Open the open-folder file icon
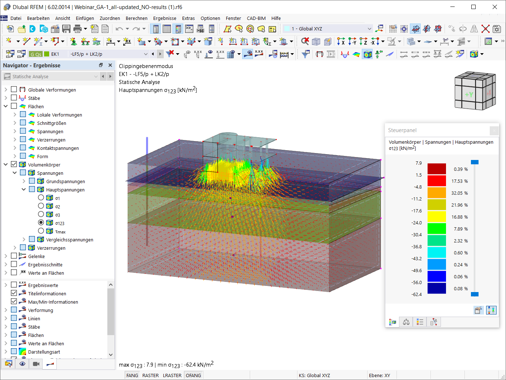Image resolution: width=506 pixels, height=380 pixels. point(22,29)
